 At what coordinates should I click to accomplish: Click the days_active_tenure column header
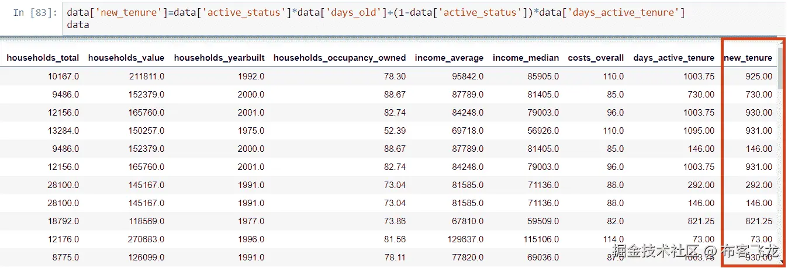(x=673, y=58)
